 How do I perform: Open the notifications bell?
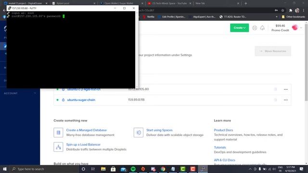(x=262, y=28)
